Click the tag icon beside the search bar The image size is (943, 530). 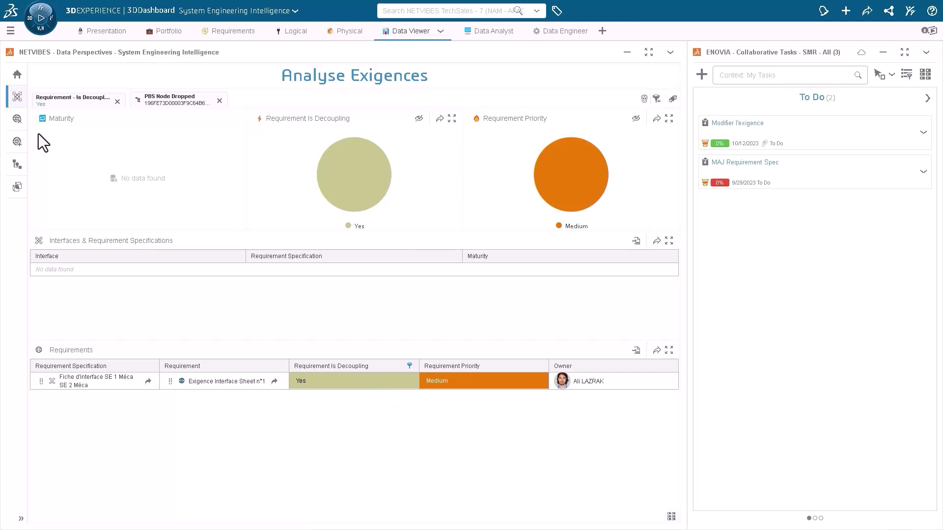tap(556, 11)
